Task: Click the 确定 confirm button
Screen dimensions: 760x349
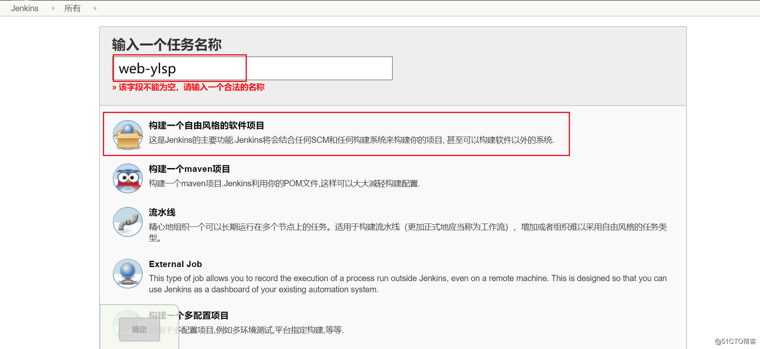Action: [139, 330]
